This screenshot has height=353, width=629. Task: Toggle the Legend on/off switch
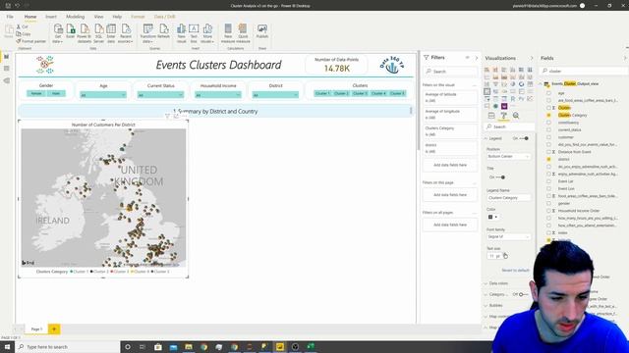point(524,138)
